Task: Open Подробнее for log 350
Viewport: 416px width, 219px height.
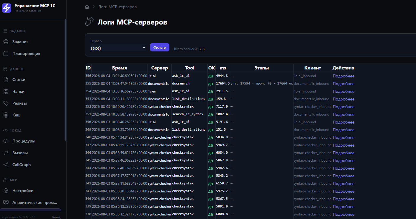Action: pyautogui.click(x=344, y=122)
